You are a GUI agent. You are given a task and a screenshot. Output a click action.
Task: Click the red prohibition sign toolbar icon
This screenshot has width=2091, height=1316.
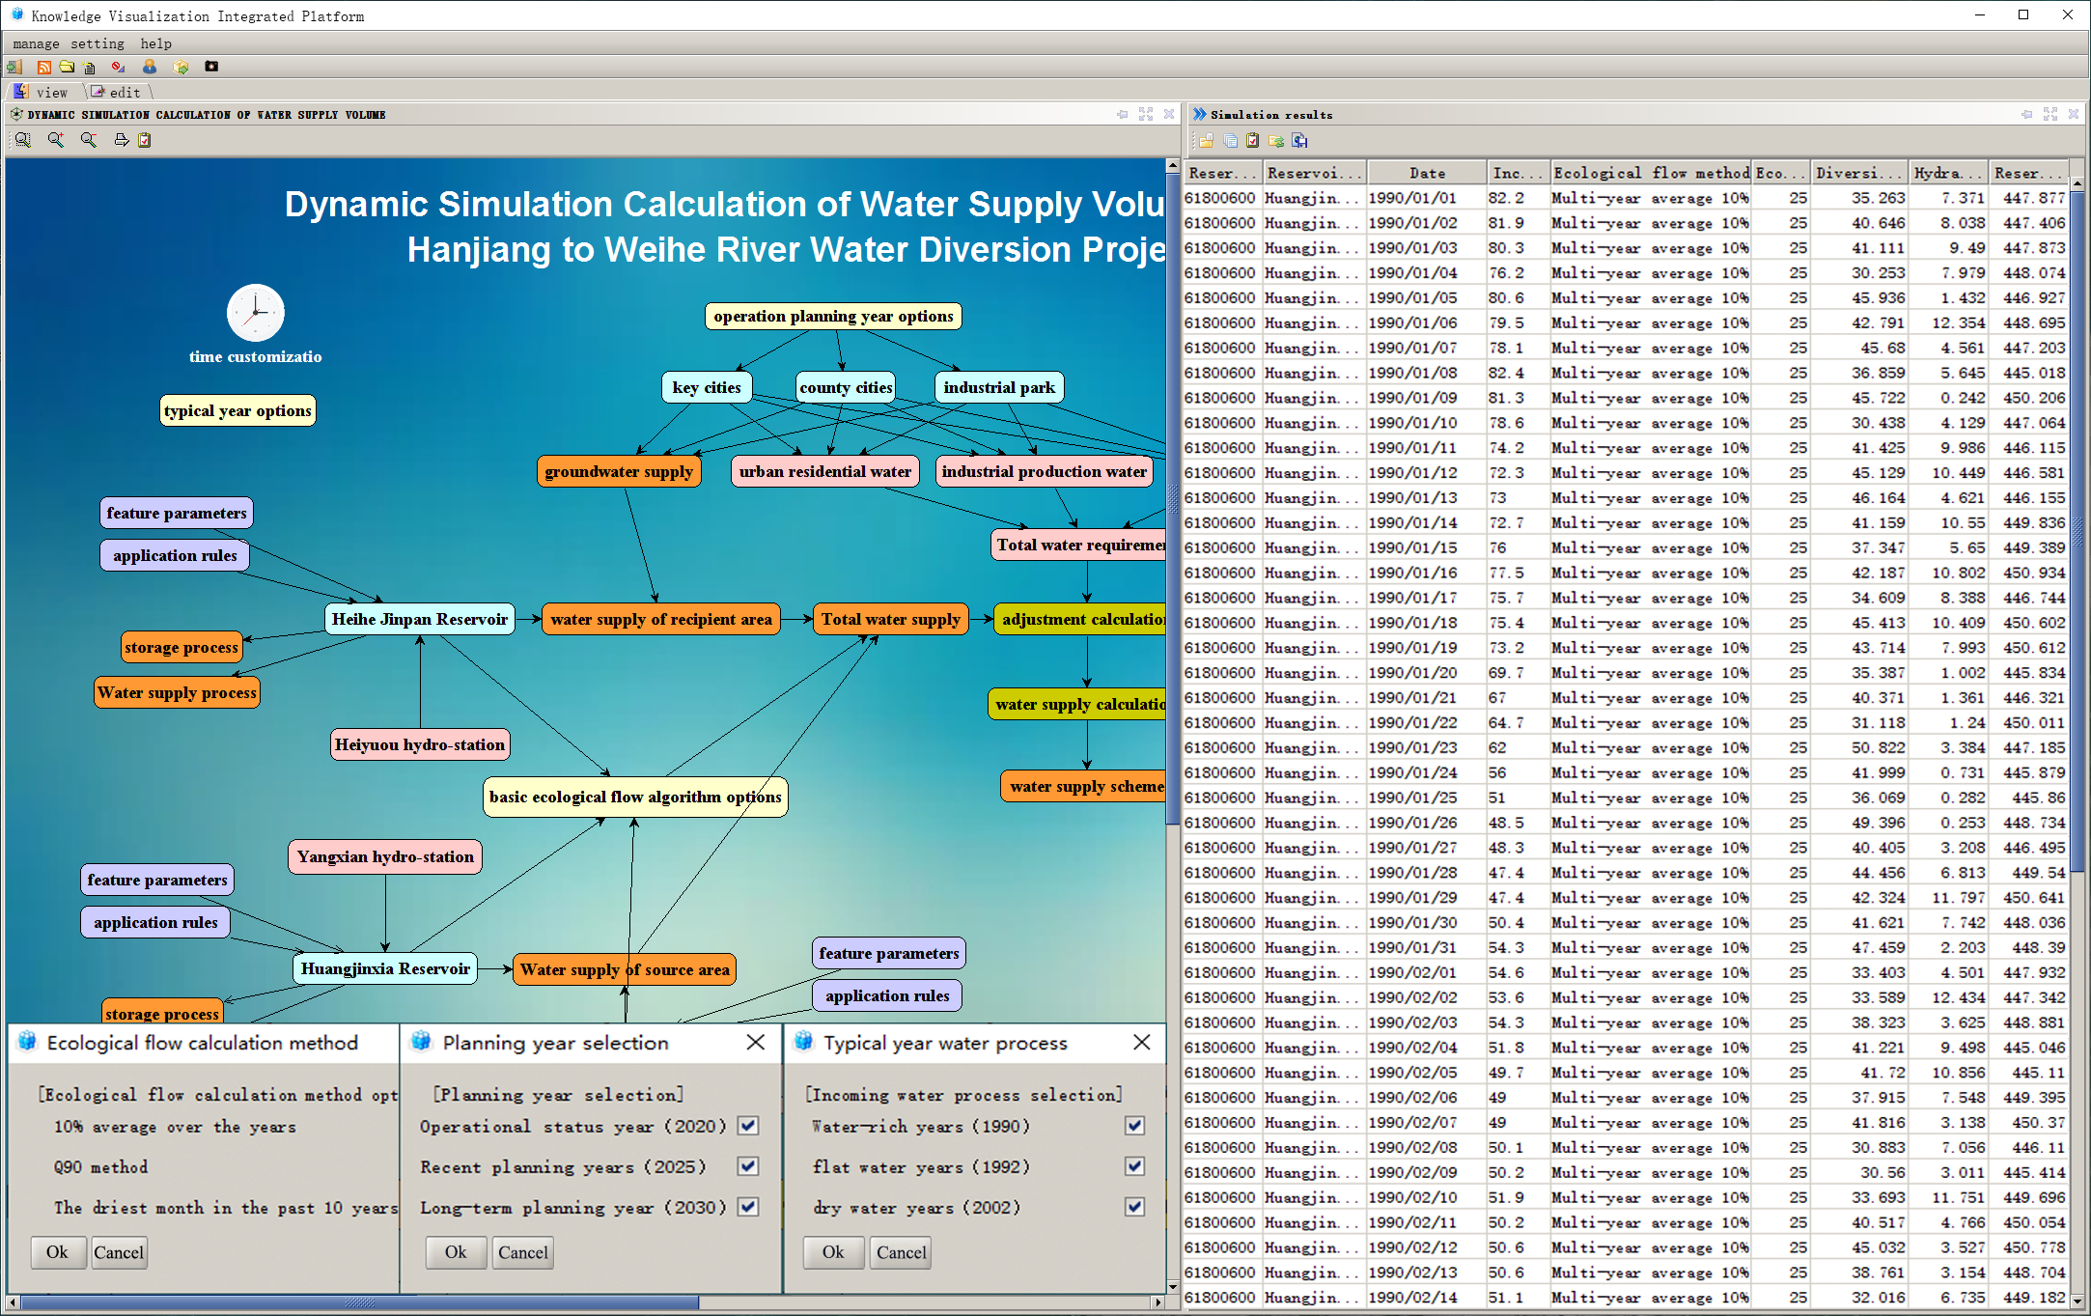(118, 67)
